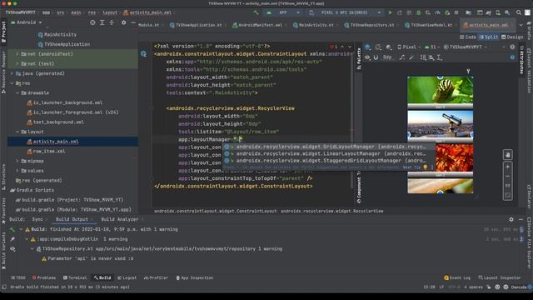Click snail image thumbnail in design preview
The height and width of the screenshot is (300, 533).
click(x=441, y=90)
